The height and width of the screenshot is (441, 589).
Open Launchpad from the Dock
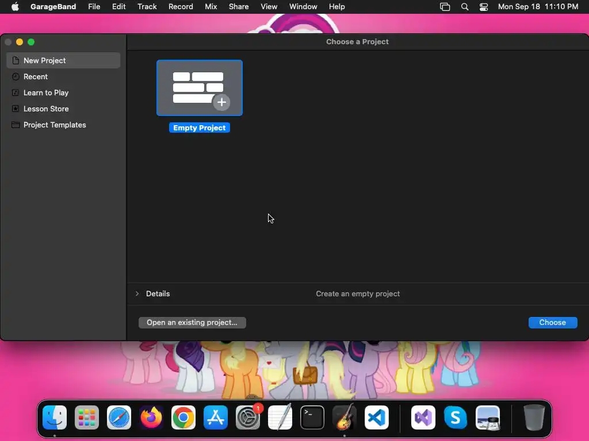[x=87, y=417]
